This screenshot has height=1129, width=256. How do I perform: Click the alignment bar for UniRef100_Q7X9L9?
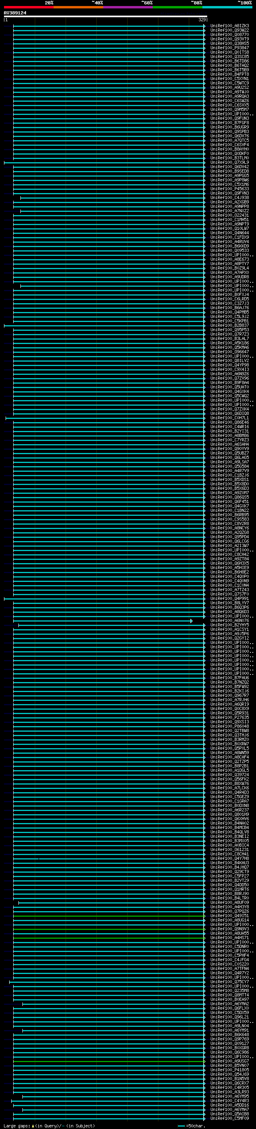(x=104, y=163)
